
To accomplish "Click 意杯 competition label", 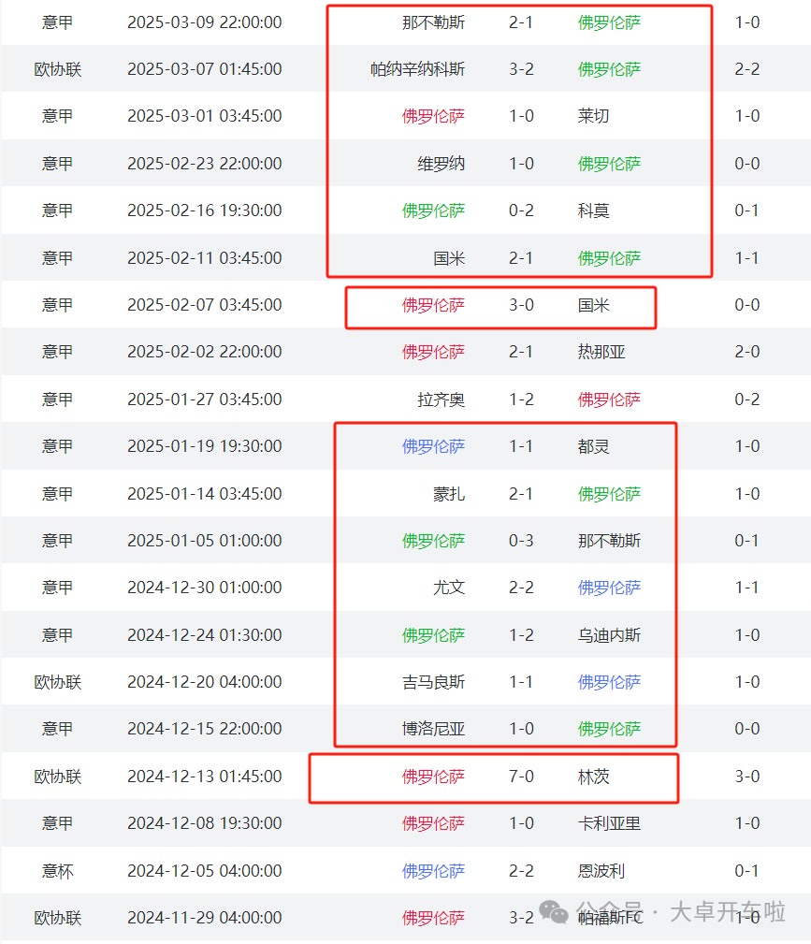I will 58,870.
